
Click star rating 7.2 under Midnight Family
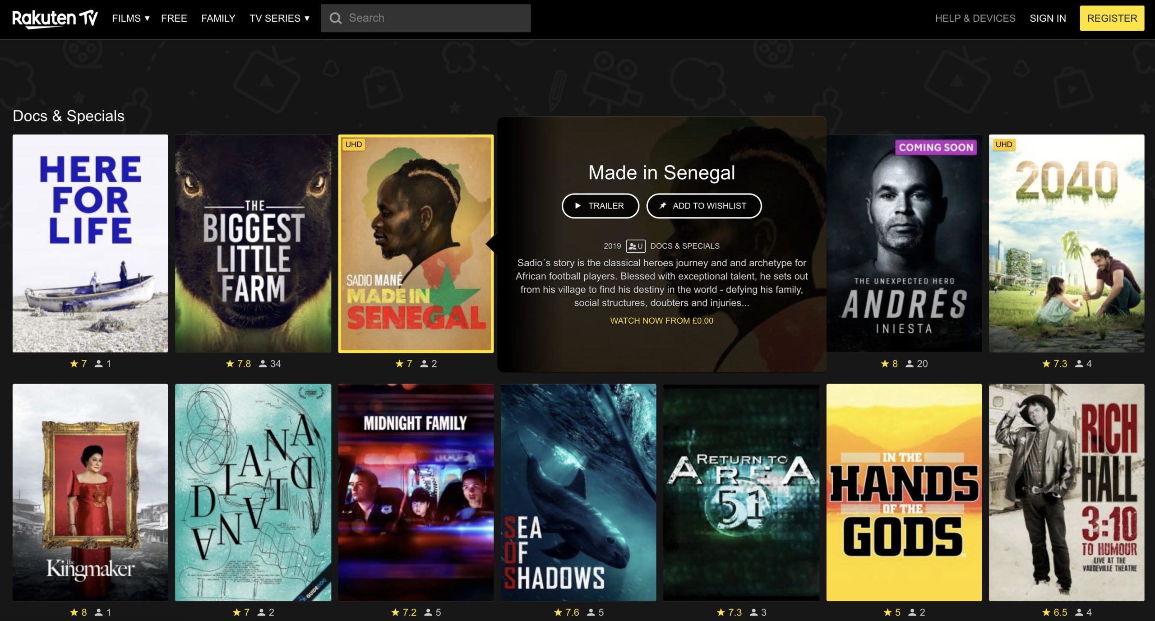coord(404,612)
